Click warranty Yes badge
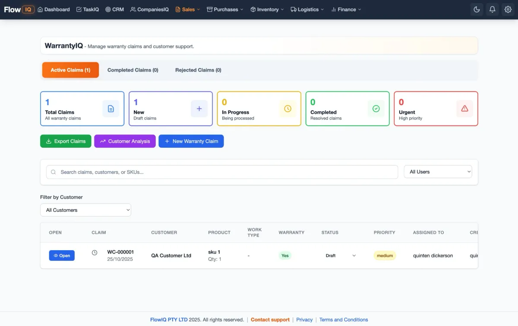 click(285, 256)
